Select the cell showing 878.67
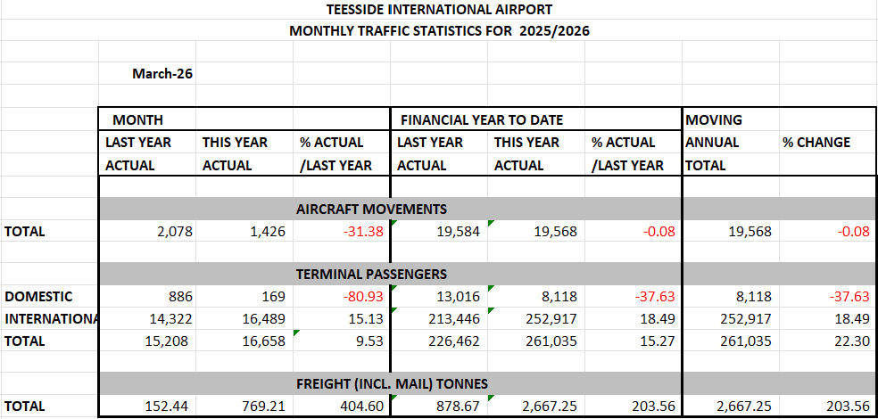The image size is (878, 419). tap(439, 407)
